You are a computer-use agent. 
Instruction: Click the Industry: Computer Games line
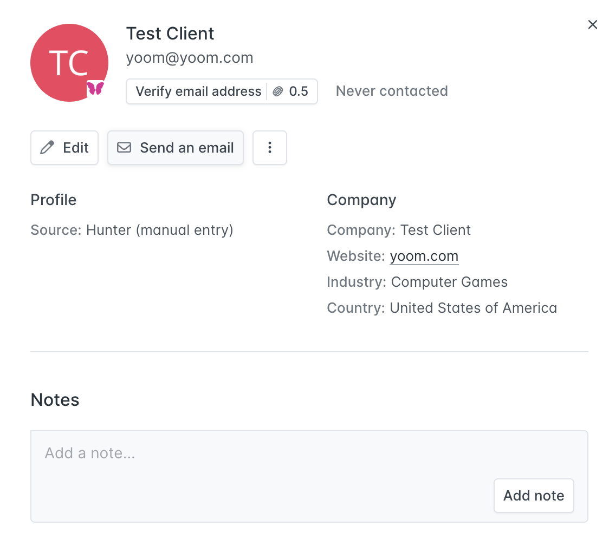coord(417,282)
